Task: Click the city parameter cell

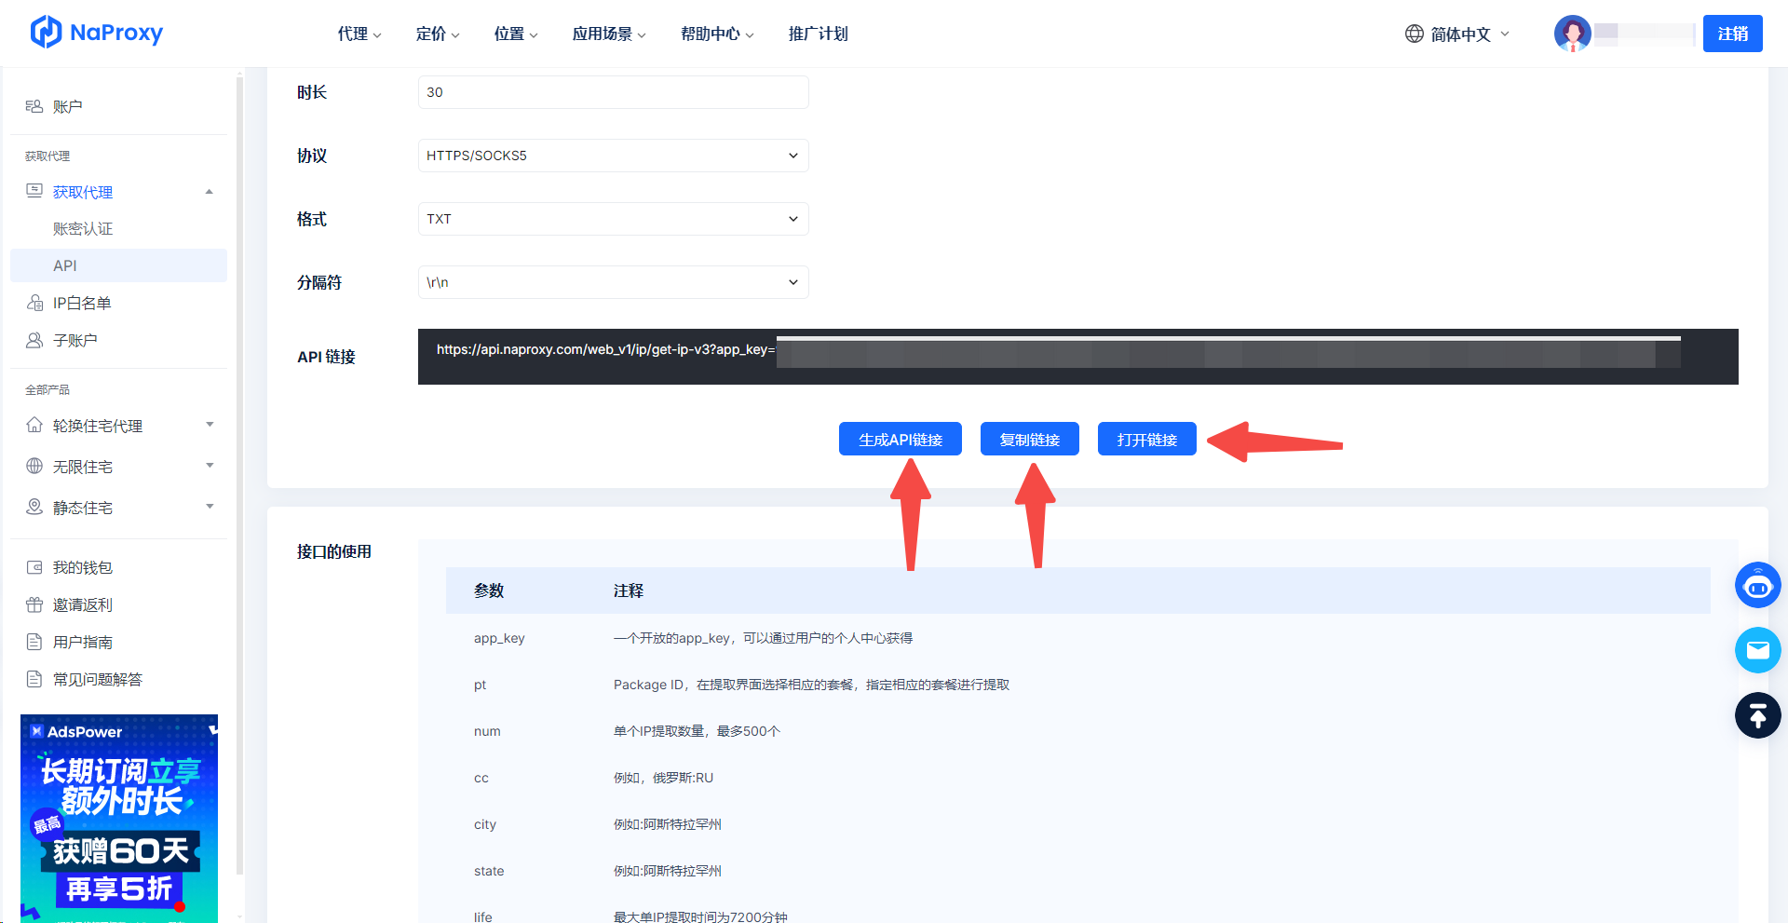Action: pos(484,824)
